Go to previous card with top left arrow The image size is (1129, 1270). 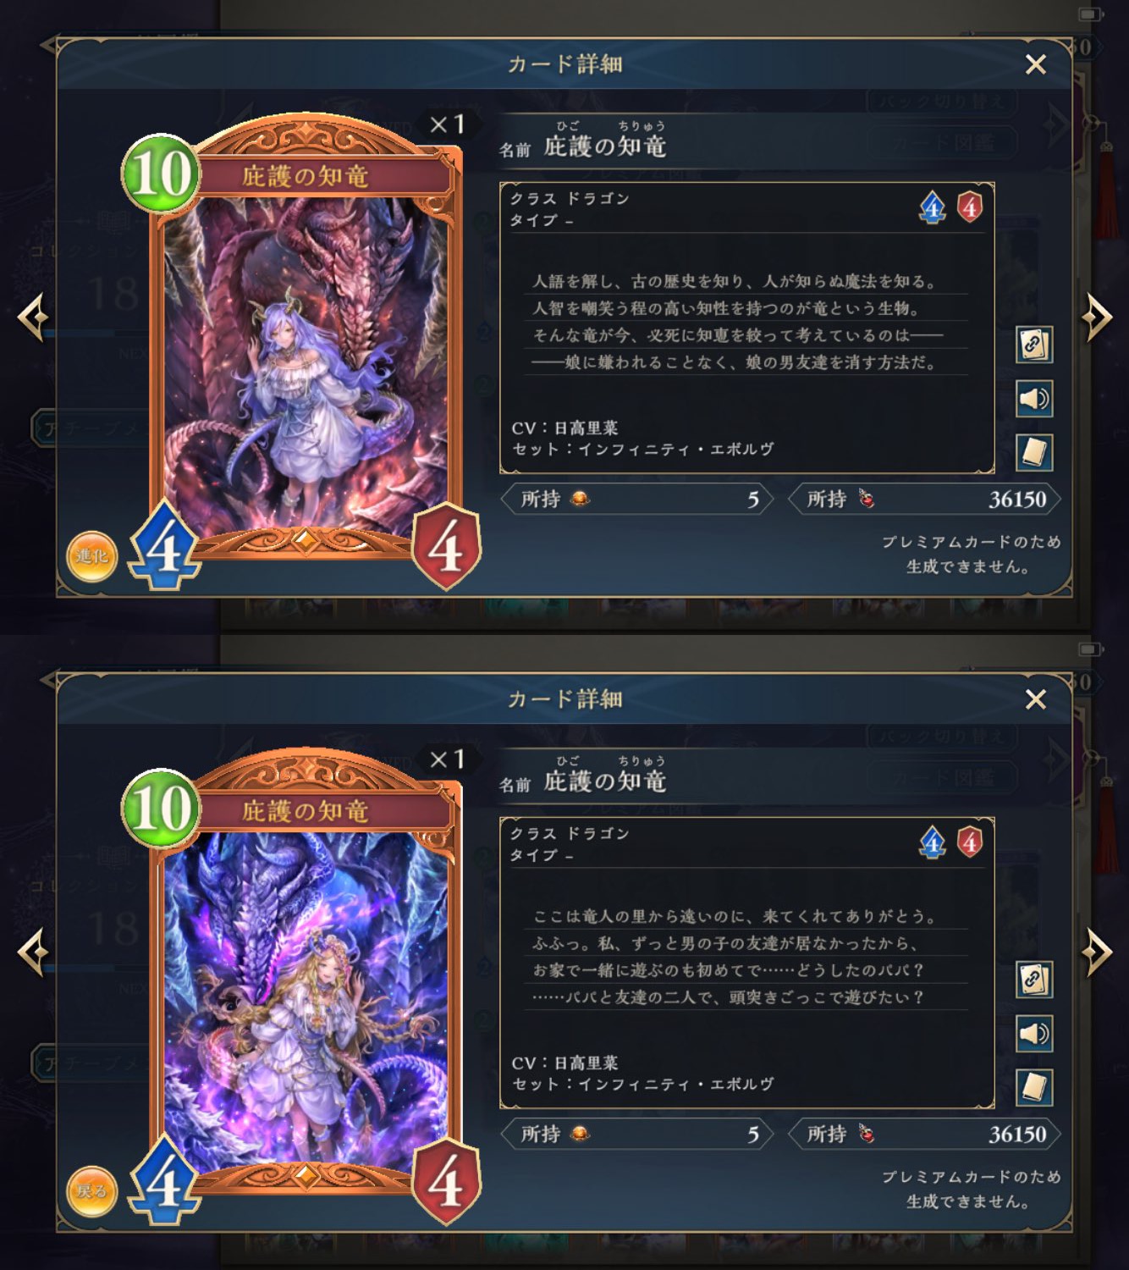pyautogui.click(x=33, y=317)
